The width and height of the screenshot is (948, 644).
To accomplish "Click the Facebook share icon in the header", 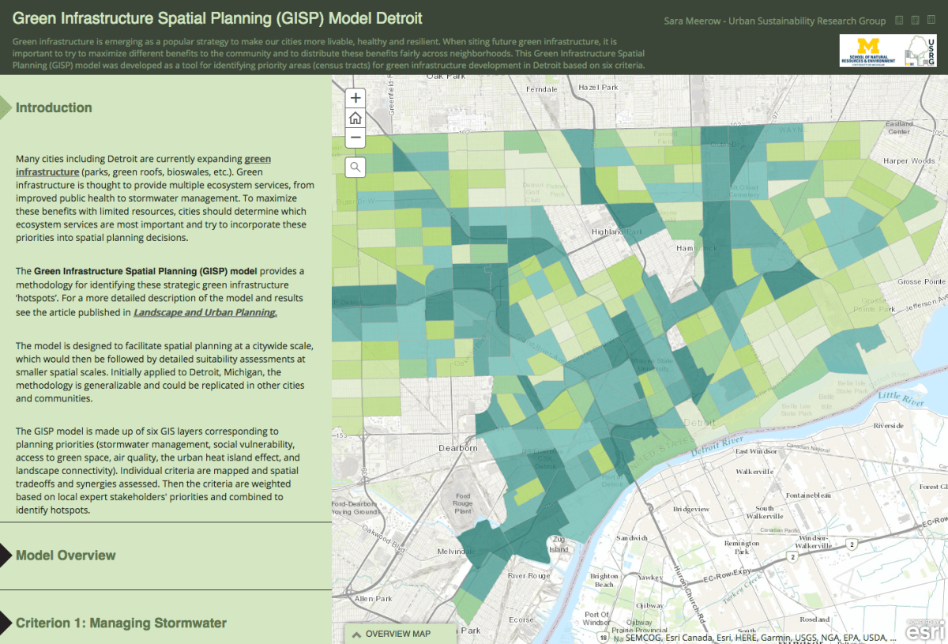I will pyautogui.click(x=899, y=20).
